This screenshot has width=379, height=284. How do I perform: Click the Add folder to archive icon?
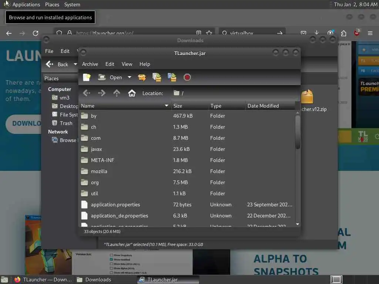click(172, 77)
